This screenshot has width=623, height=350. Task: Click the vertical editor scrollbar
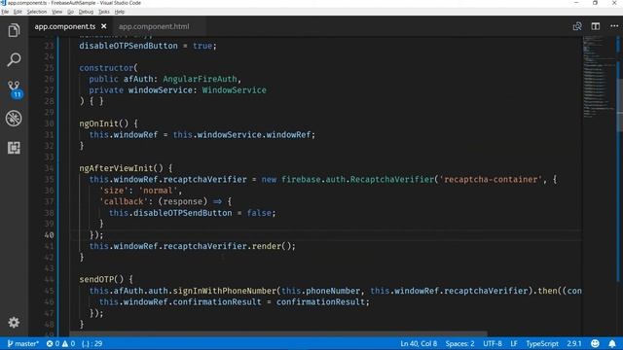(x=620, y=105)
